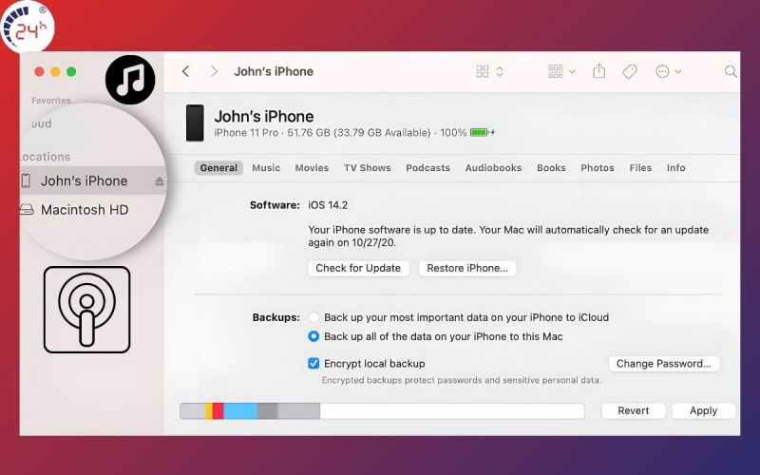Click the iOS 14.2 software version text

point(328,205)
